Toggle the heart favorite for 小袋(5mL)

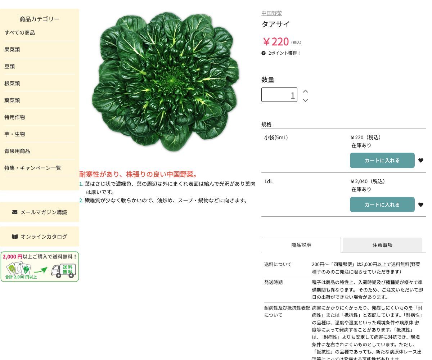coord(421,160)
